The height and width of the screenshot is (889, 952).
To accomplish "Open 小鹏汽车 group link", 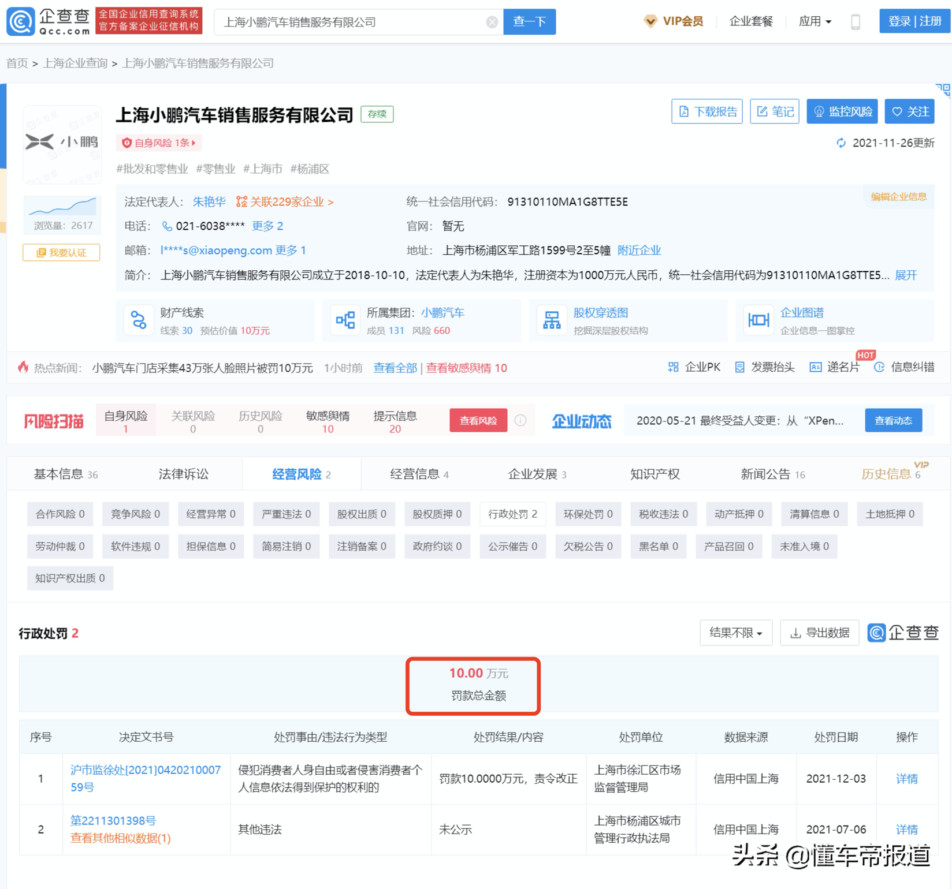I will pyautogui.click(x=442, y=312).
